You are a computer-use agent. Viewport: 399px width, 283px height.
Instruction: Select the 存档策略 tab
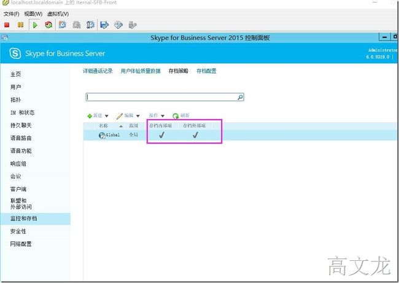coord(179,71)
